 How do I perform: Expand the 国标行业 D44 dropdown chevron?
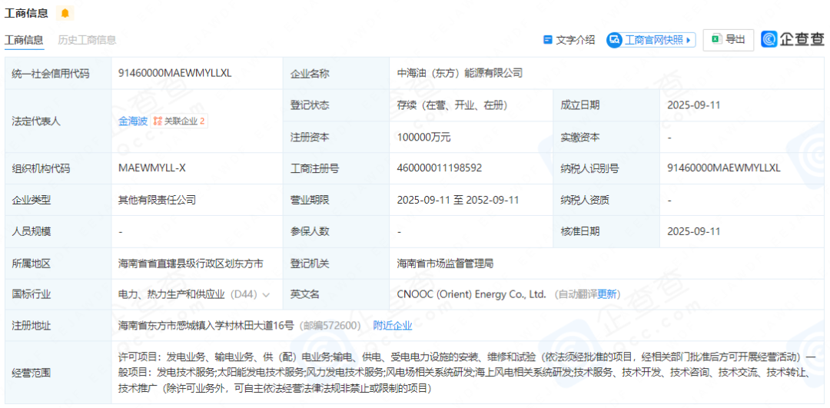tap(267, 294)
